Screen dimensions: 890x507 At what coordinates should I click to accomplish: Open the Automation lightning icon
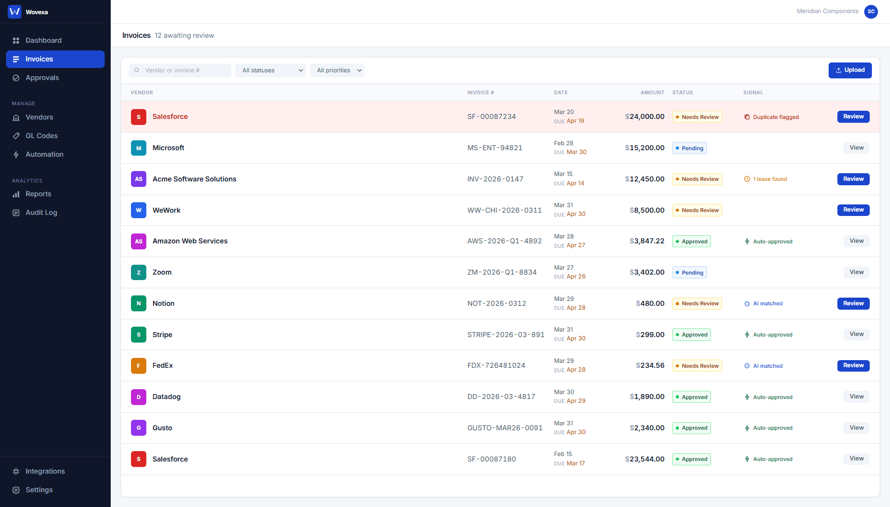pyautogui.click(x=16, y=154)
